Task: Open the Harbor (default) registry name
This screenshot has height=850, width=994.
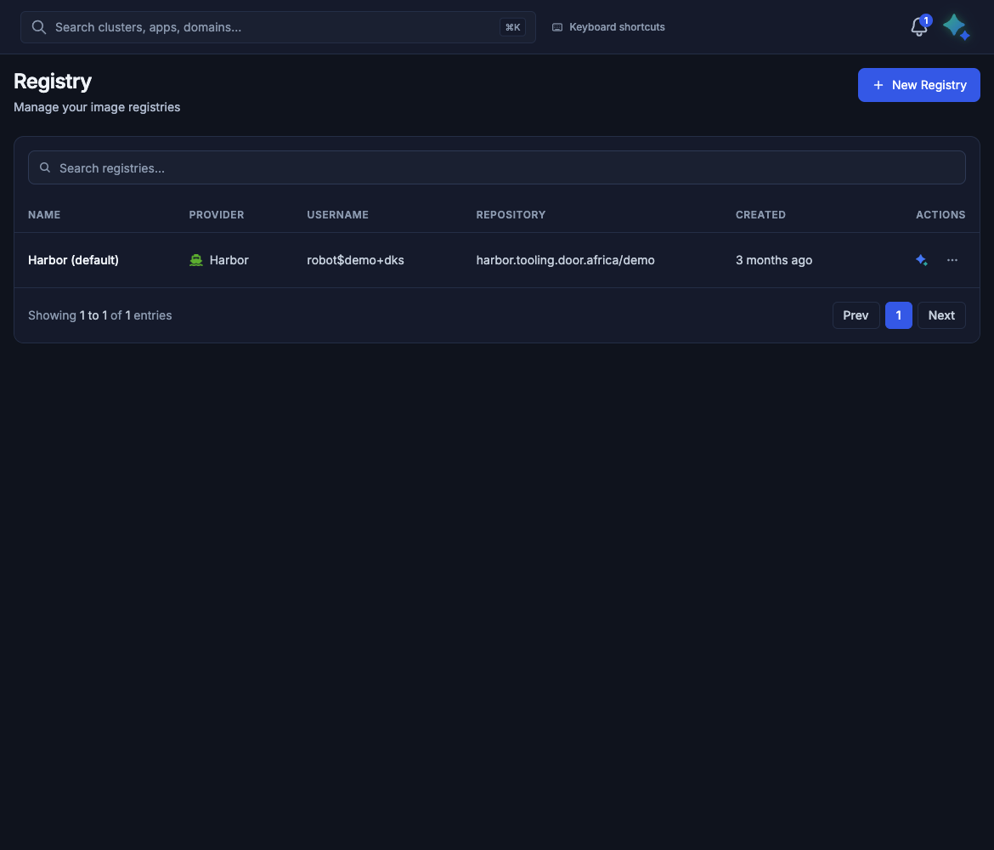Action: (x=73, y=260)
